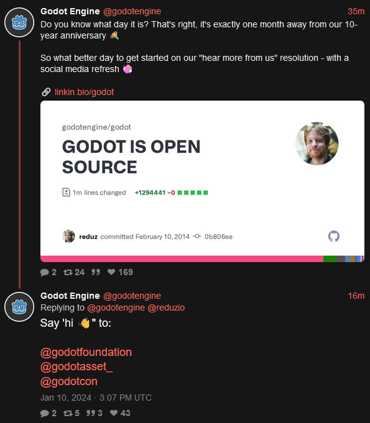Open @reduzio in the replying-to line
The height and width of the screenshot is (423, 370).
[x=166, y=307]
